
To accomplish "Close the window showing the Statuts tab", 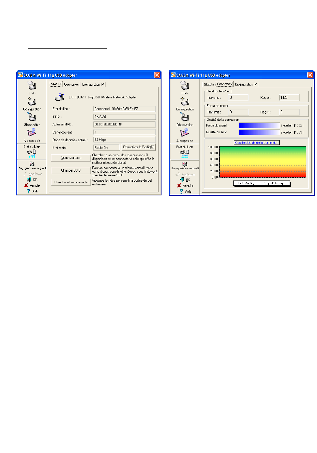I will click(x=157, y=75).
